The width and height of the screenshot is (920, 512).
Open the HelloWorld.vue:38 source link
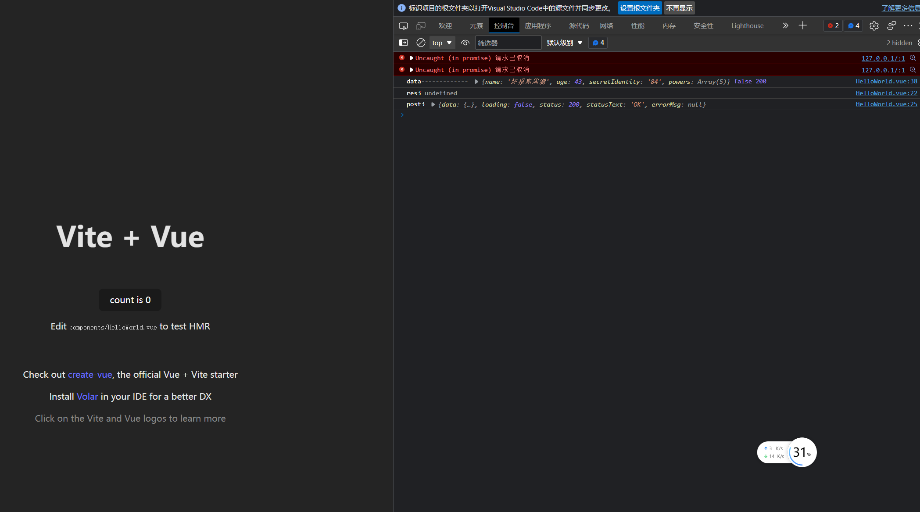tap(886, 81)
